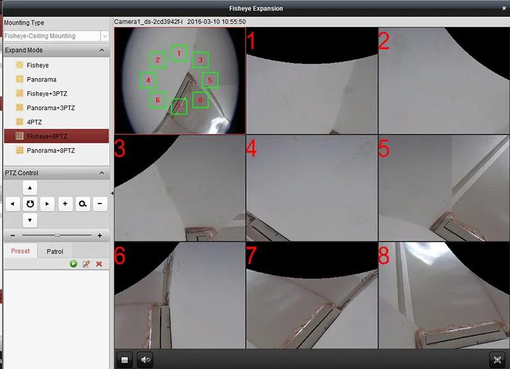This screenshot has height=369, width=510.
Task: Pan camera left with PTZ arrow
Action: [13, 204]
